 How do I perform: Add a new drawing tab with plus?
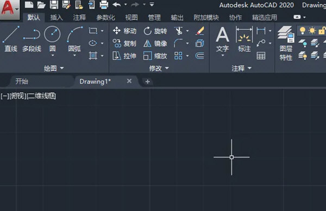pos(148,81)
